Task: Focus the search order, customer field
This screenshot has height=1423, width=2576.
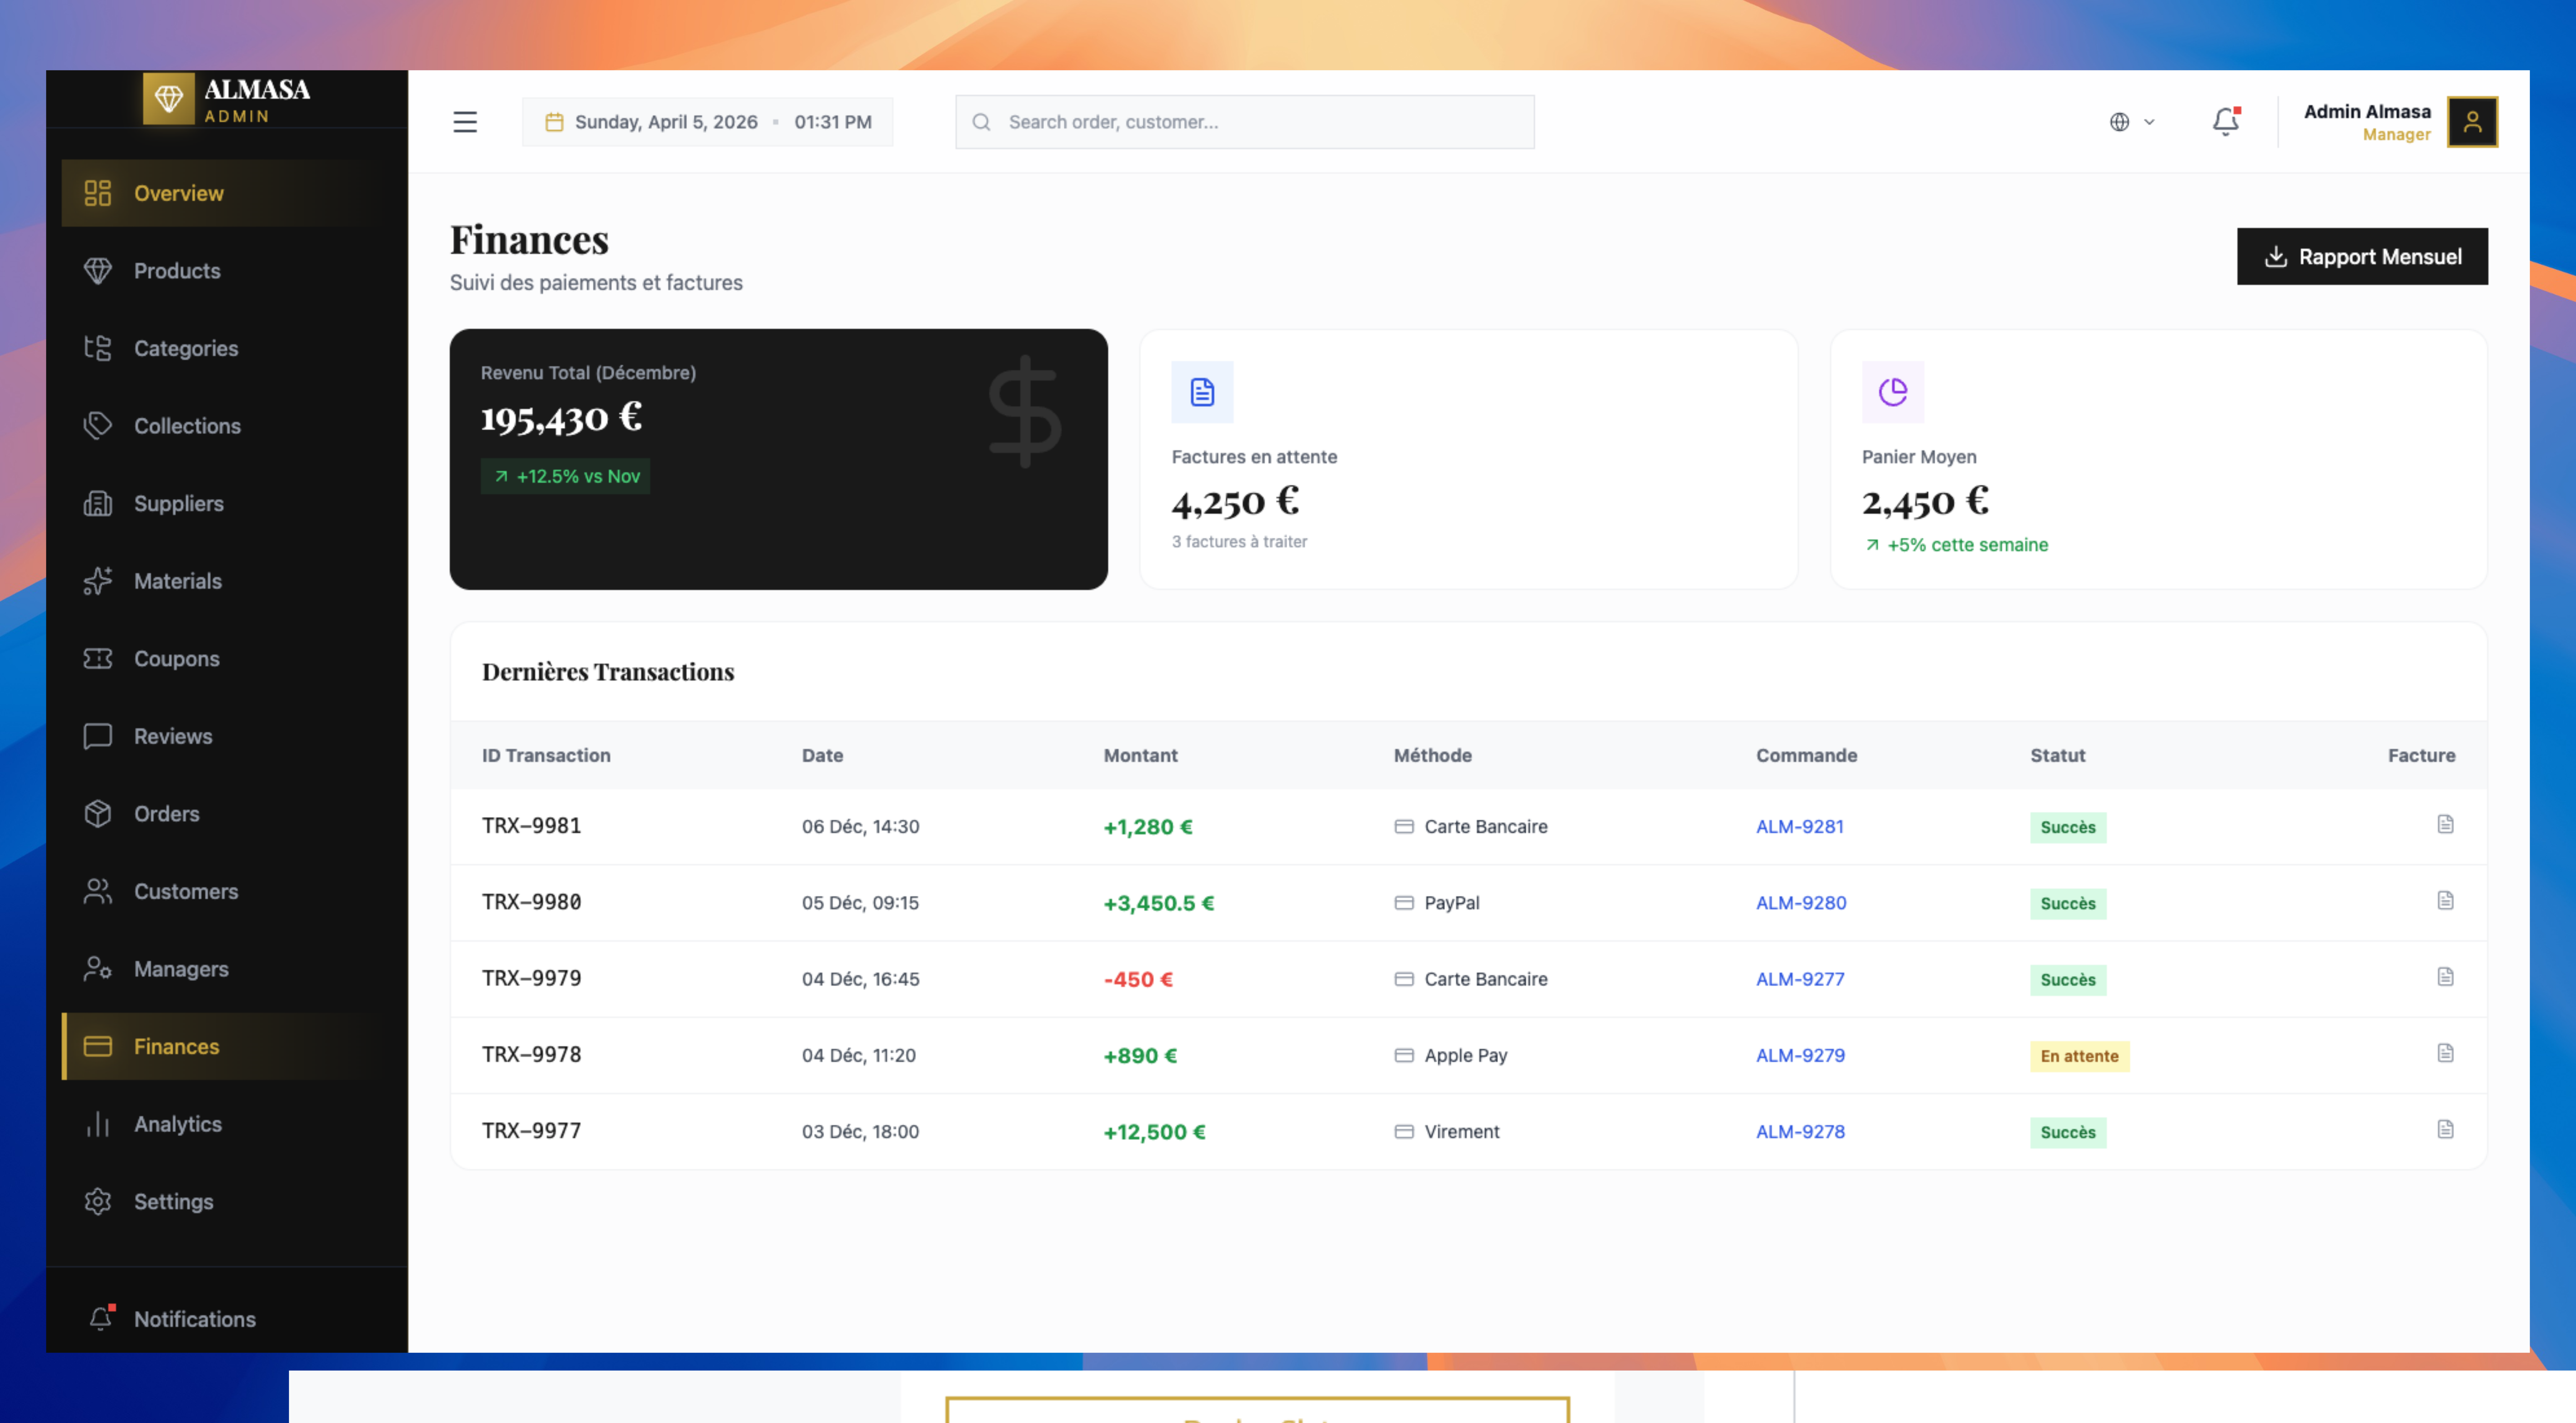Action: [x=1245, y=122]
